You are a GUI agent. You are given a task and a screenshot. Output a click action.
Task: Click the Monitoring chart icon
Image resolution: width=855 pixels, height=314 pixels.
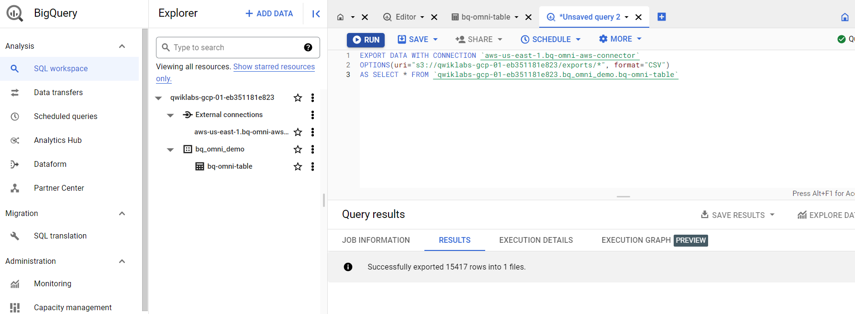15,284
